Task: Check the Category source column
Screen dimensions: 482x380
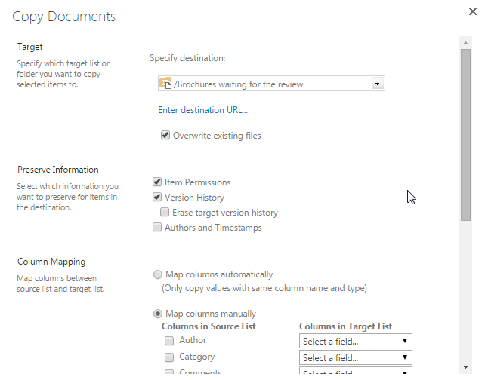Action: click(x=169, y=357)
